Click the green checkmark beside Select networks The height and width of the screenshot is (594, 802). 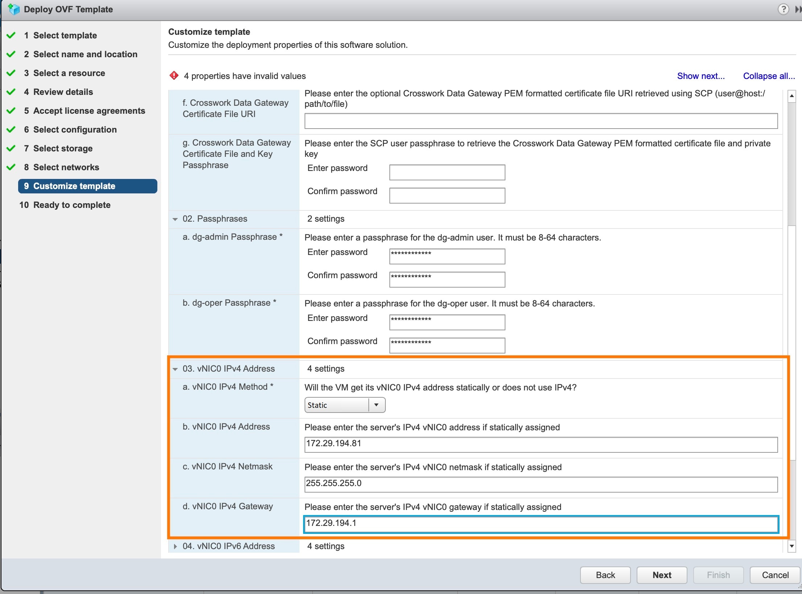pyautogui.click(x=11, y=167)
